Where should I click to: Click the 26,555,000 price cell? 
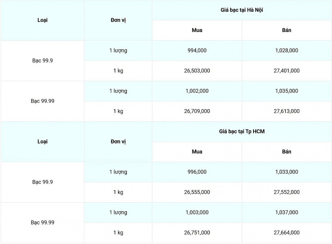tap(197, 192)
